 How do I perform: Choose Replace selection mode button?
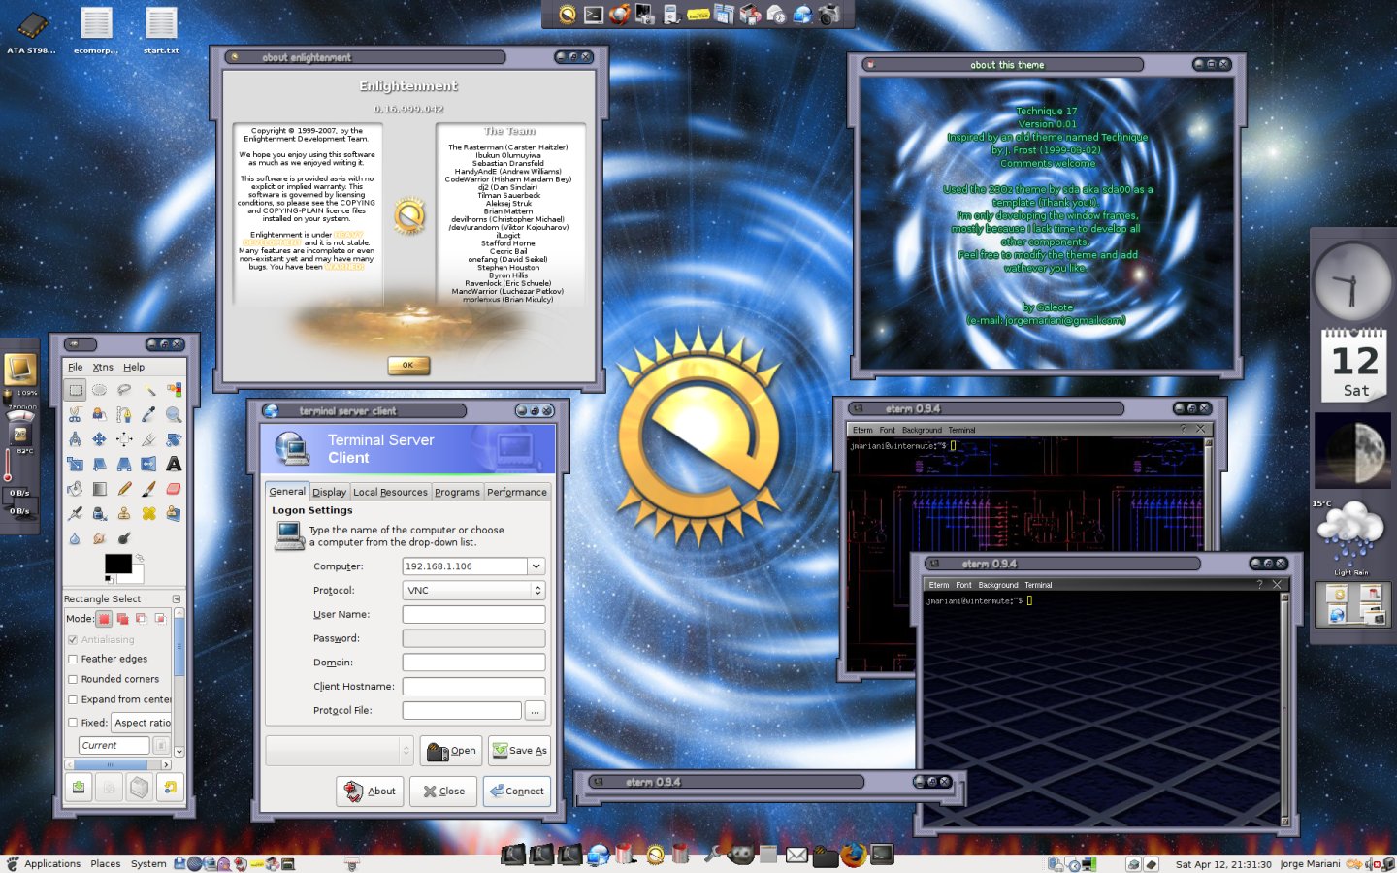104,618
